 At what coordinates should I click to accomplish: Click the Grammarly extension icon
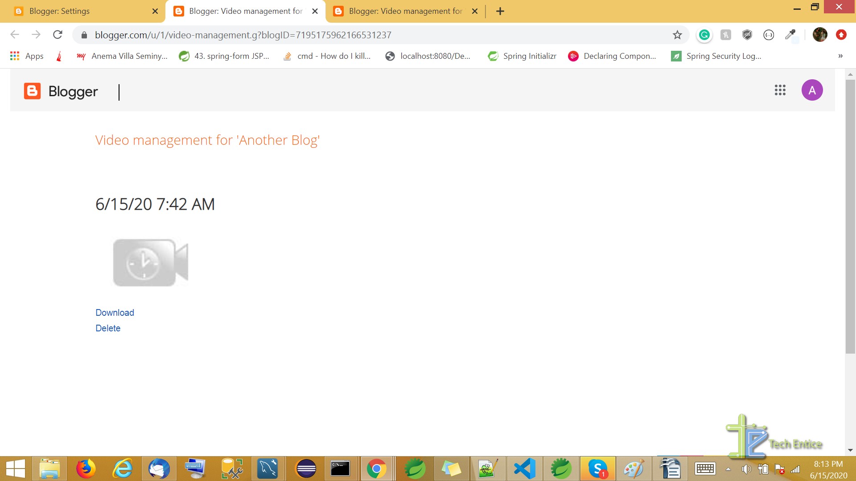(x=704, y=35)
